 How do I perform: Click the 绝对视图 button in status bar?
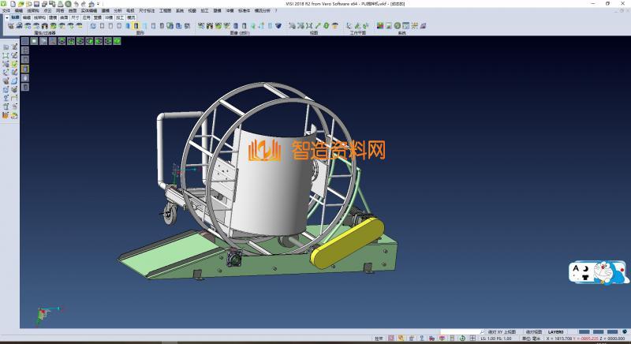tap(534, 331)
